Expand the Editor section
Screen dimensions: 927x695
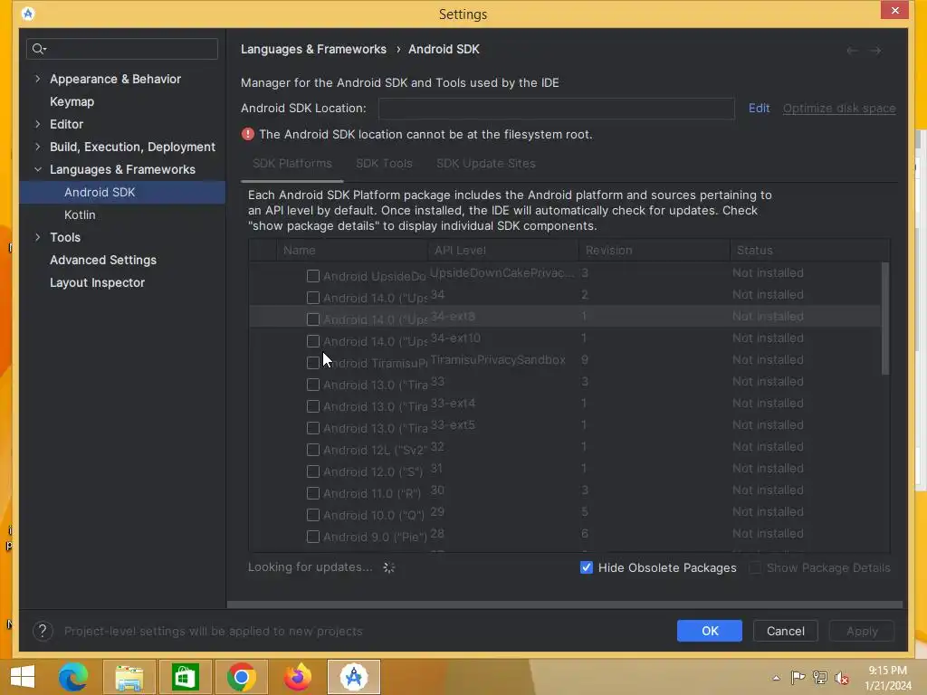[x=38, y=124]
